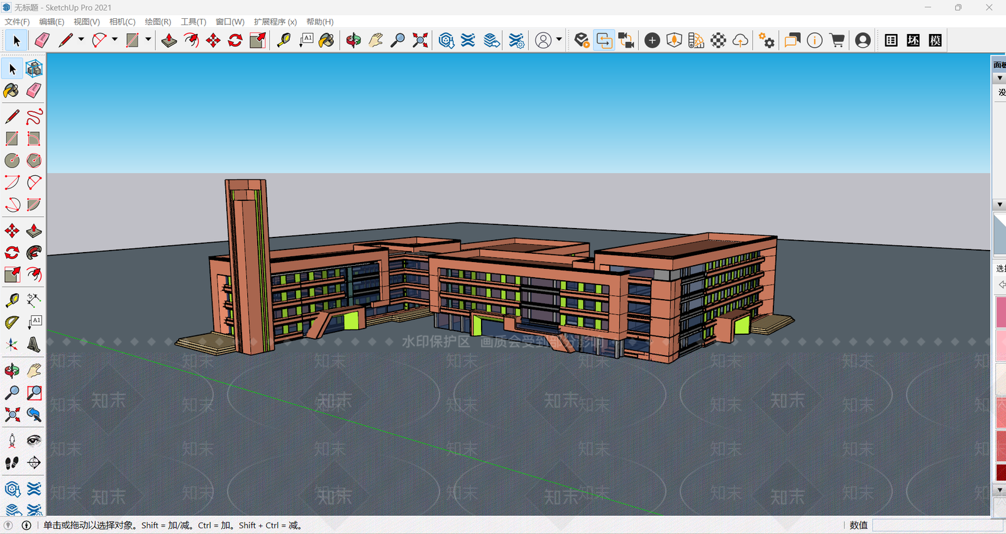1006x534 pixels.
Task: Select the Pie arc tool
Action: [34, 205]
